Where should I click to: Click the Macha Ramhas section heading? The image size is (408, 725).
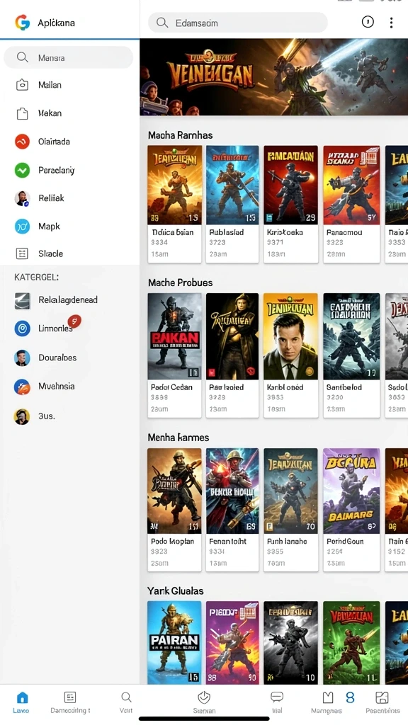coord(181,135)
